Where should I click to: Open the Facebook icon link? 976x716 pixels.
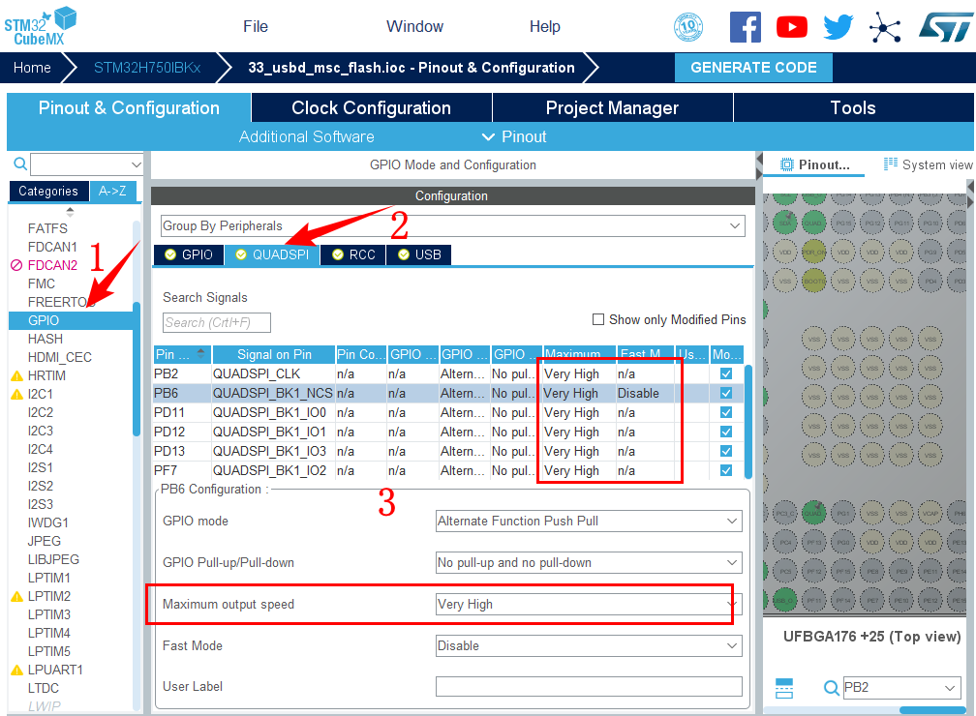point(745,26)
